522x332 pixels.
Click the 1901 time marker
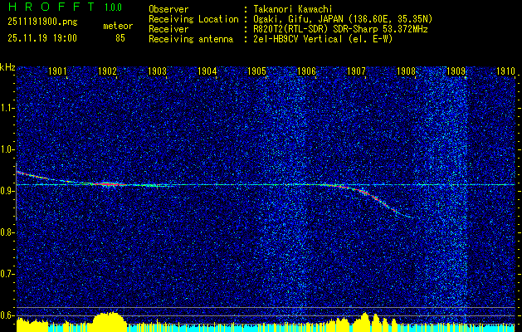pos(57,71)
